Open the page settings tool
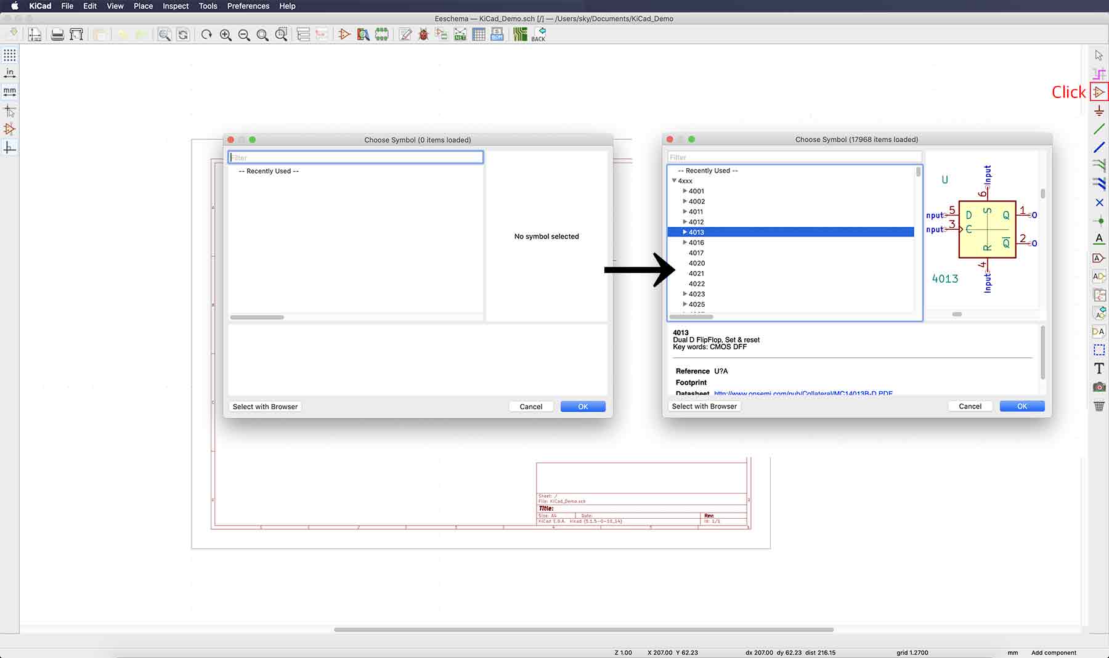Viewport: 1109px width, 658px height. pos(35,35)
